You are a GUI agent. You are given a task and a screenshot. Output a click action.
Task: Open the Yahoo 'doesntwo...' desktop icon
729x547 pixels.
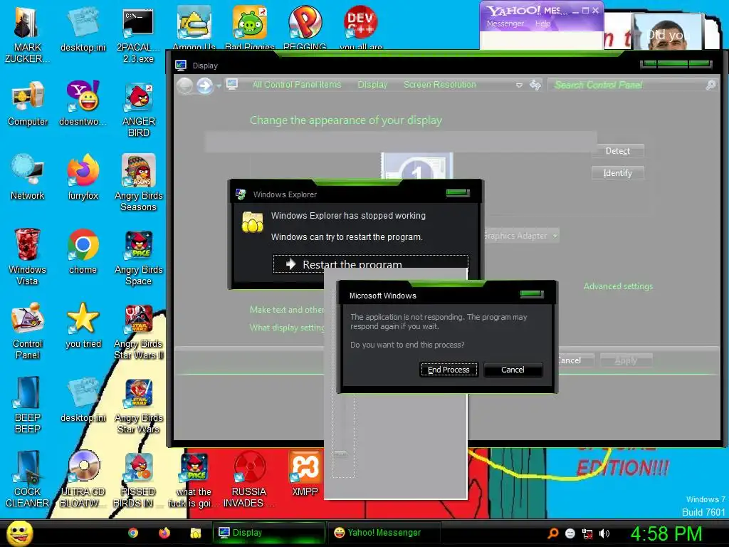(x=83, y=103)
